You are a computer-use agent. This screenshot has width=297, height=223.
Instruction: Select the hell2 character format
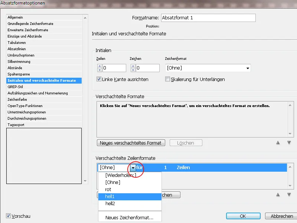(130, 203)
